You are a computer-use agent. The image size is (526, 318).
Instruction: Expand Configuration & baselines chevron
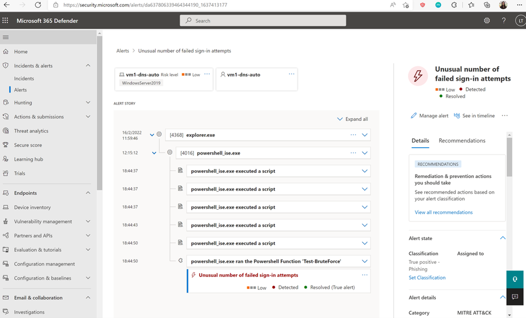(x=88, y=278)
